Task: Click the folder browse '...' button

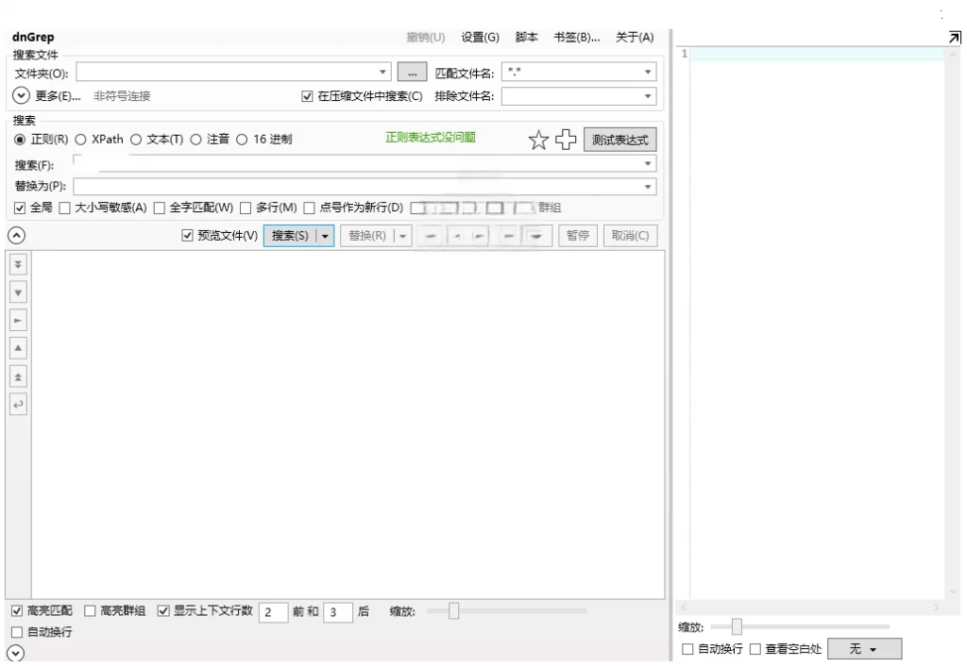Action: (x=412, y=72)
